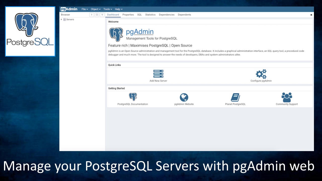Viewport: 322px width, 181px height.
Task: Click the Configure pgAdmin label
Action: coord(261,81)
